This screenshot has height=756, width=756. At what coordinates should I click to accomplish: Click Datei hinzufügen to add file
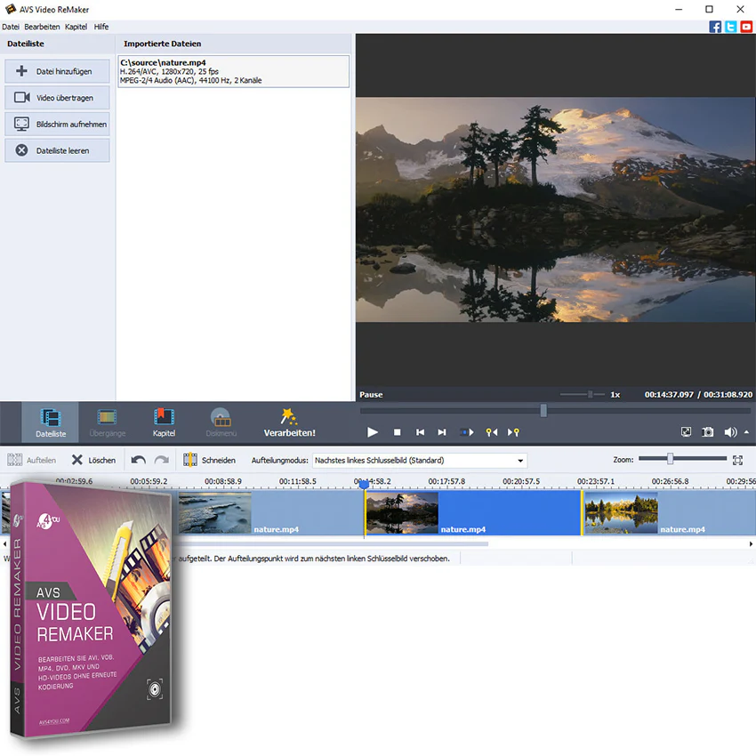(58, 71)
